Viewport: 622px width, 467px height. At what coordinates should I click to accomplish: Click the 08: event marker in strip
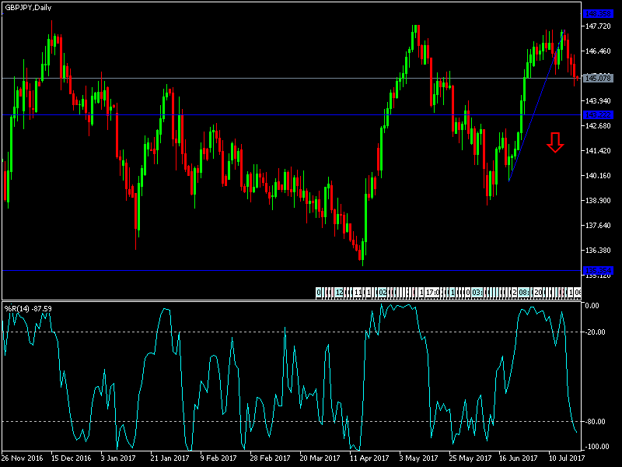524,293
